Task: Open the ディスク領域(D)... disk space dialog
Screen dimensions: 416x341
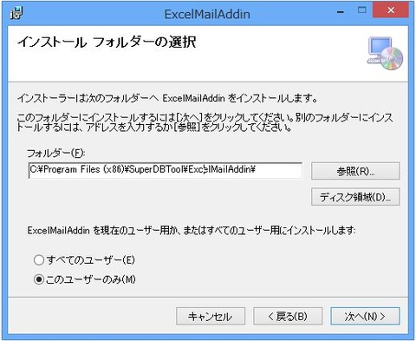Action: tap(355, 197)
